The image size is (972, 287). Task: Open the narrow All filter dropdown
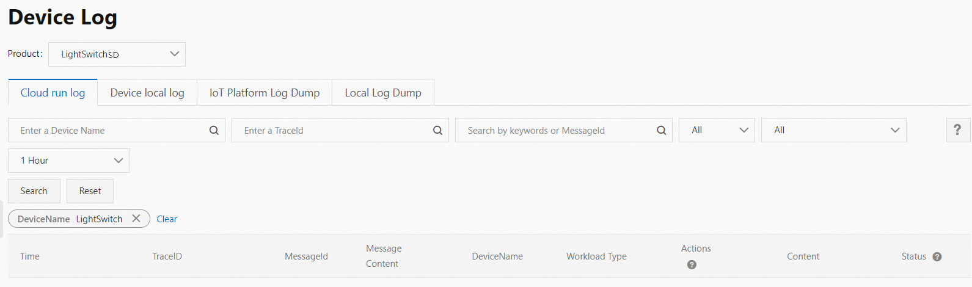pos(717,130)
